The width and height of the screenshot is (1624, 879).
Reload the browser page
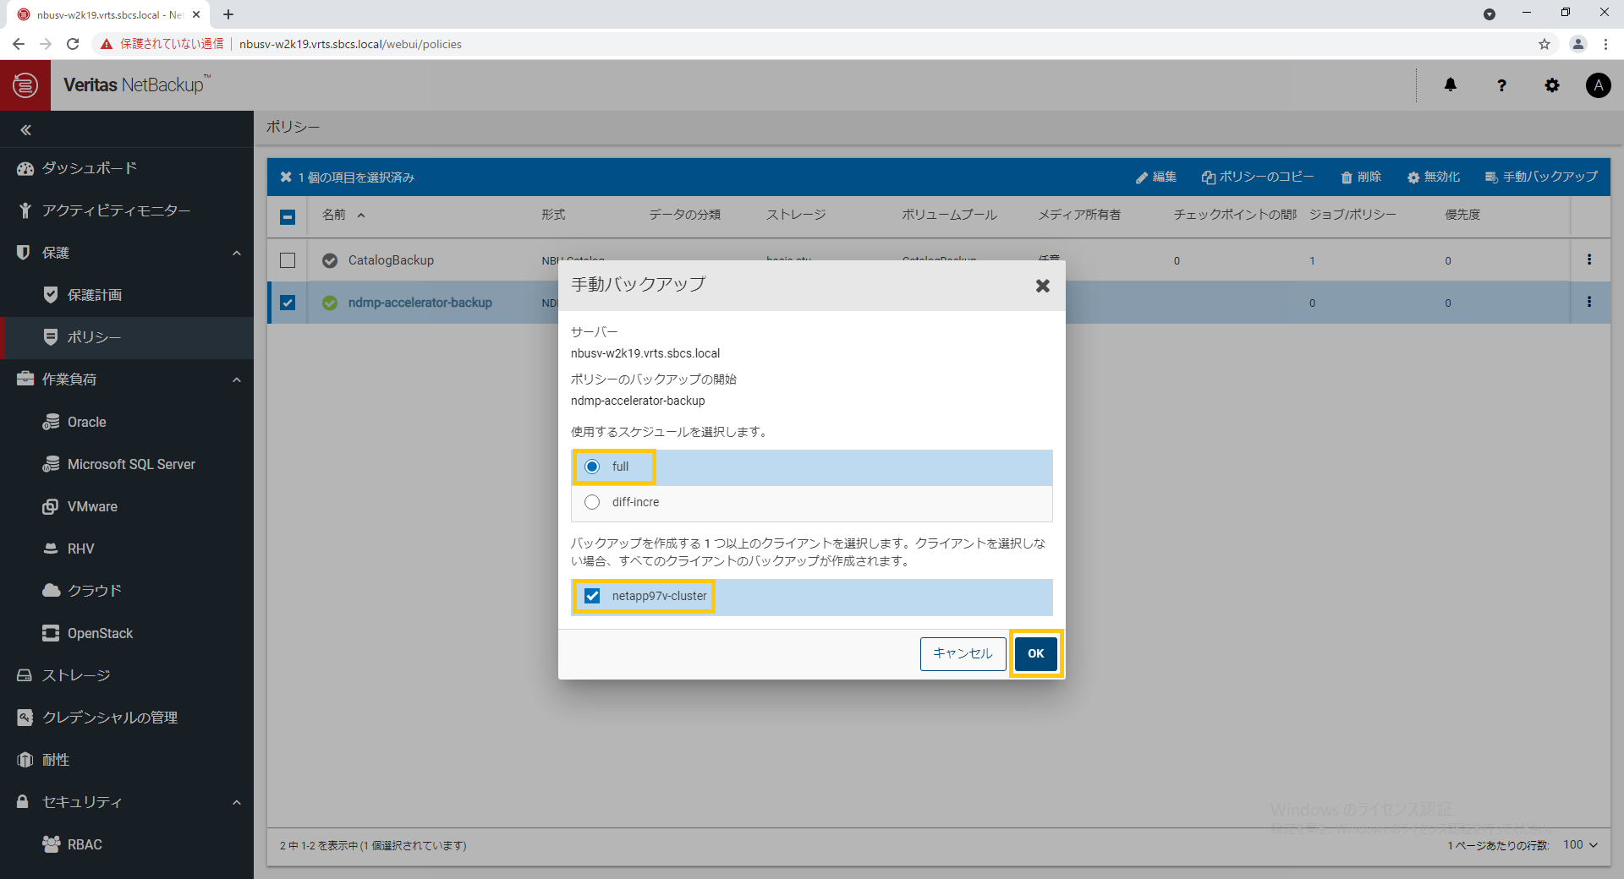[x=73, y=44]
